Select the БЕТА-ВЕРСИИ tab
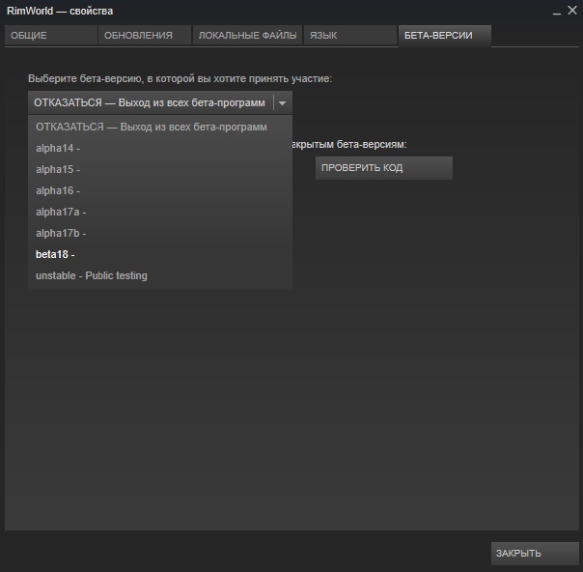Viewport: 583px width, 572px height. pyautogui.click(x=445, y=36)
